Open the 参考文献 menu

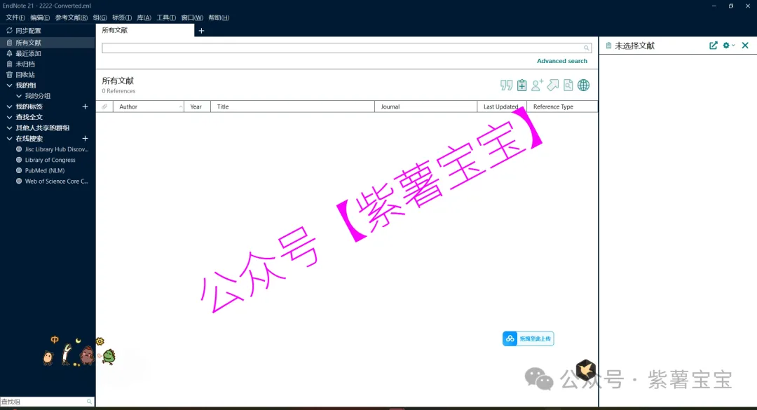point(71,18)
